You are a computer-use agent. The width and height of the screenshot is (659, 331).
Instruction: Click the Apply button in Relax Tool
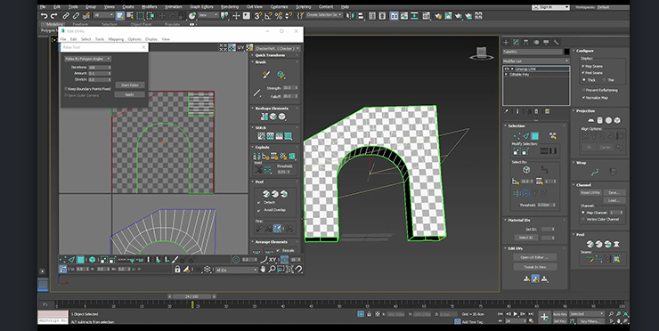coord(130,94)
